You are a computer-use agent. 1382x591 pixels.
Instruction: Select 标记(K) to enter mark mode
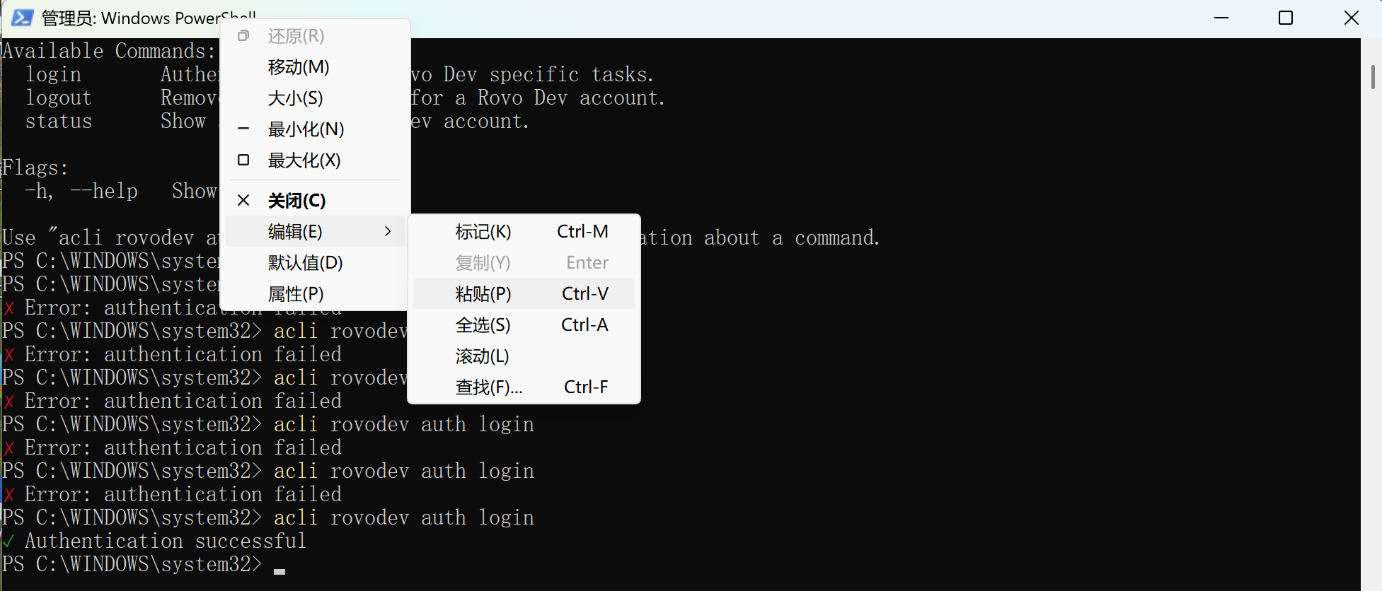(x=483, y=231)
